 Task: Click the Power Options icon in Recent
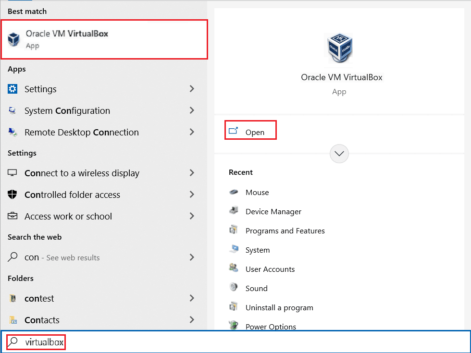point(234,325)
